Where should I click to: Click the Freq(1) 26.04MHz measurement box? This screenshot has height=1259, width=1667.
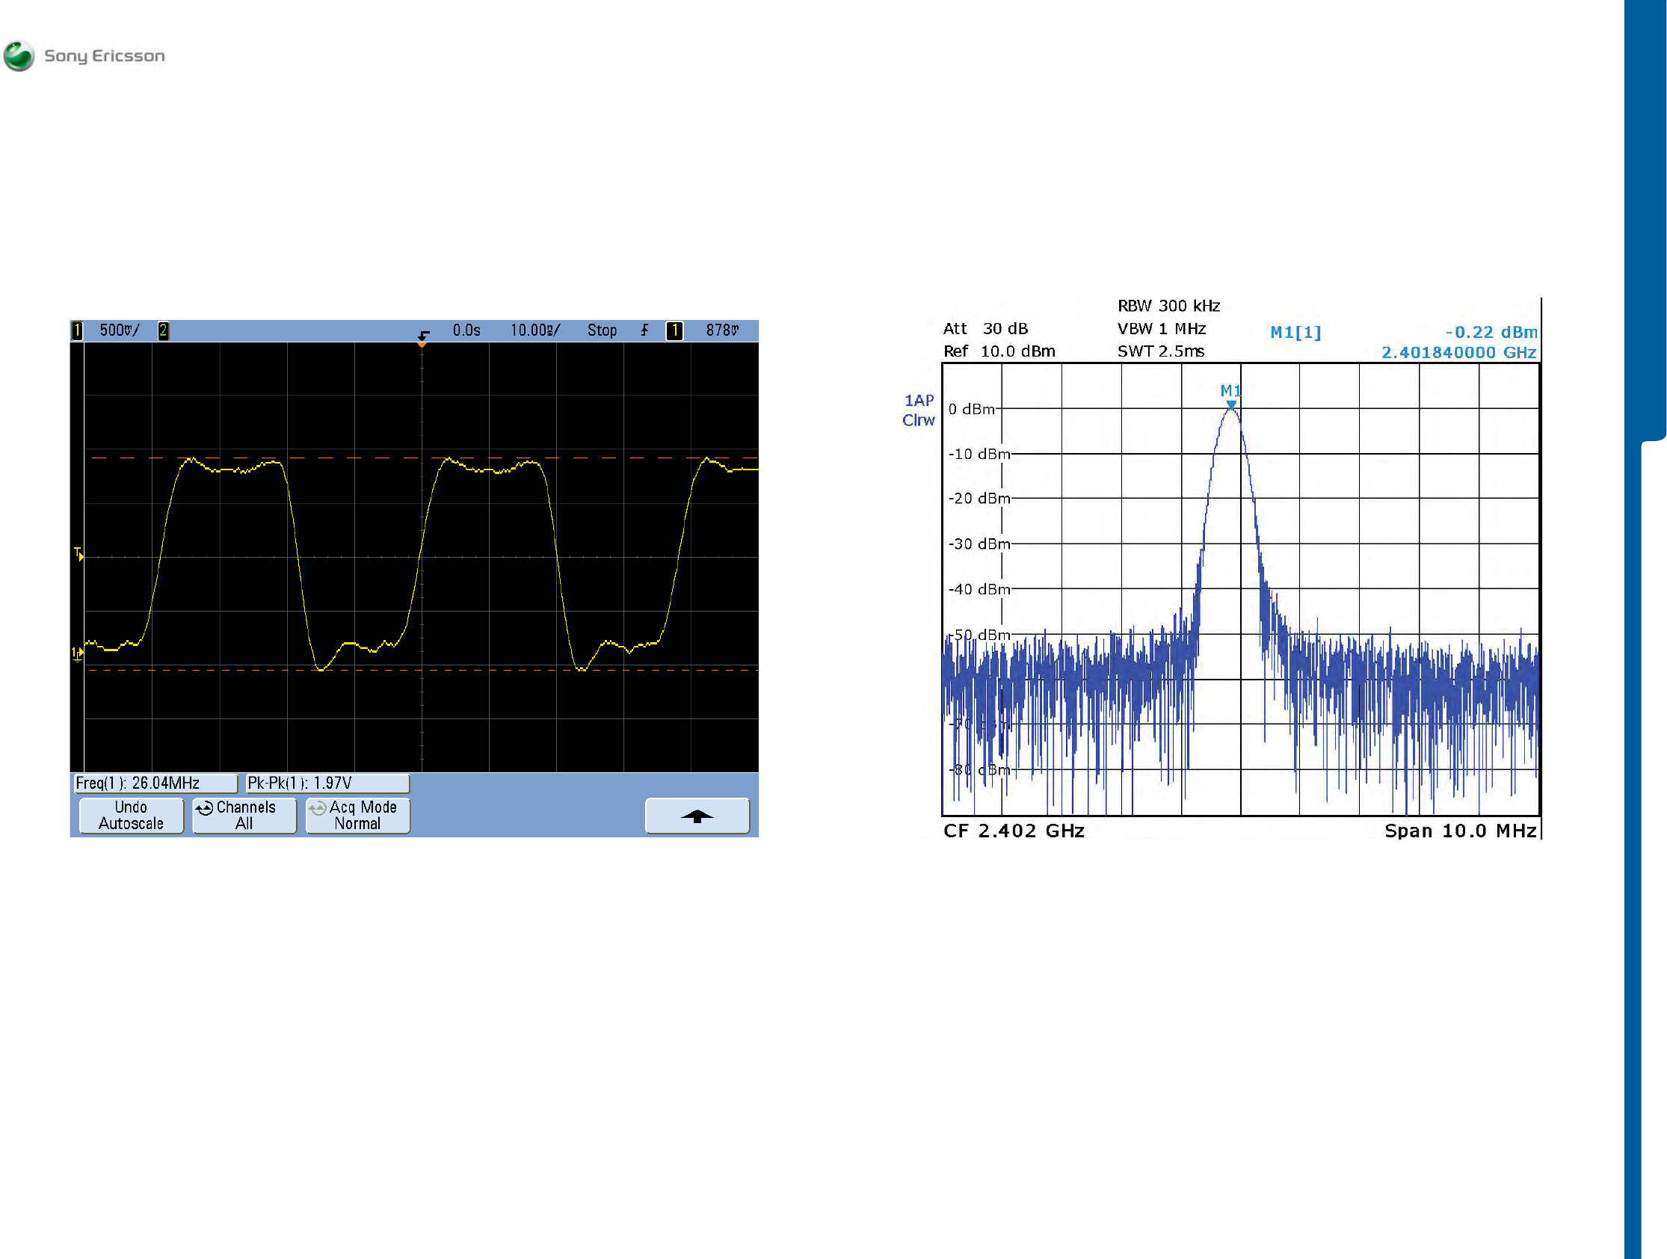[x=155, y=784]
